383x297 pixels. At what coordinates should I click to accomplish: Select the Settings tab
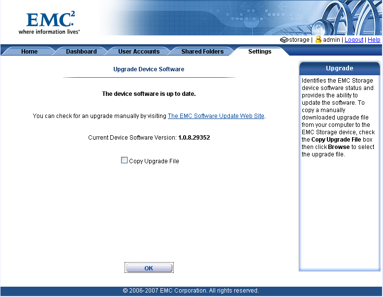pos(259,52)
